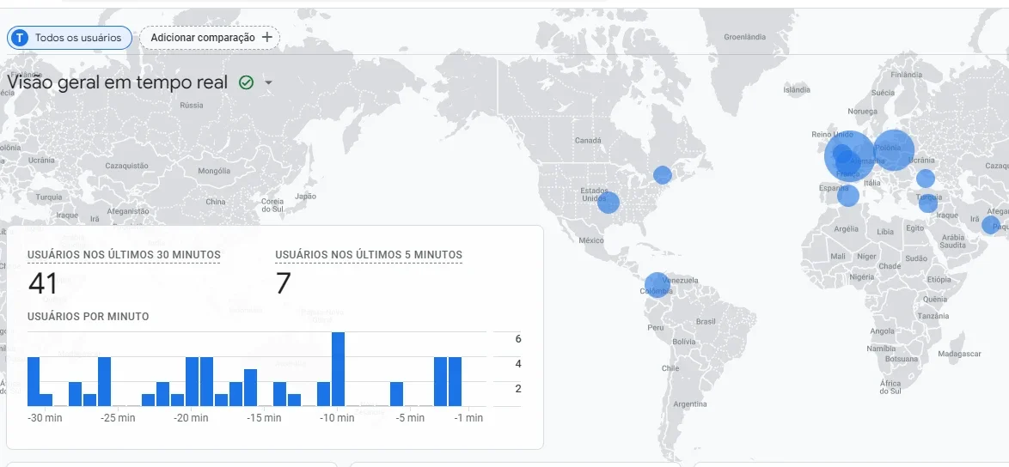Select the tallest bar in the users chart
Image resolution: width=1009 pixels, height=467 pixels.
tap(338, 369)
